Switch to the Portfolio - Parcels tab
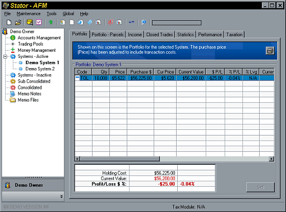The height and width of the screenshot is (212, 286). pos(108,34)
